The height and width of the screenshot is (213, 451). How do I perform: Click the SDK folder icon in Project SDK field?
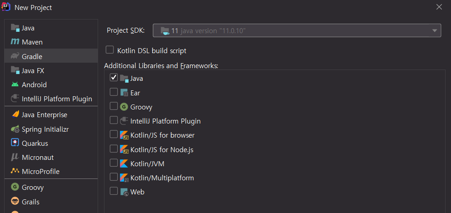pyautogui.click(x=165, y=31)
